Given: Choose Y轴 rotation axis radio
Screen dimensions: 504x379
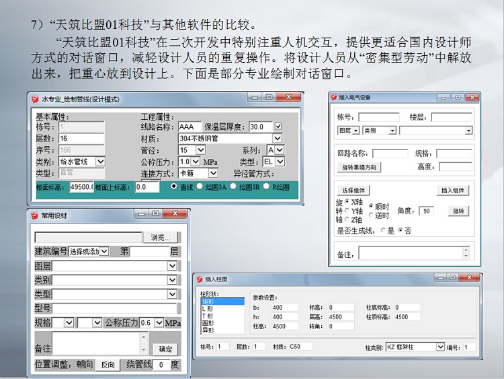Looking at the screenshot, I should (x=347, y=210).
